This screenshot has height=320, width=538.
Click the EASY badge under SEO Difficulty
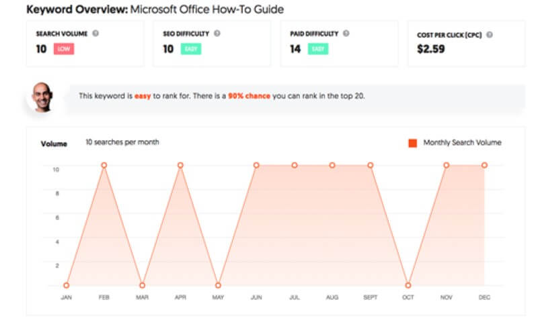pos(191,49)
